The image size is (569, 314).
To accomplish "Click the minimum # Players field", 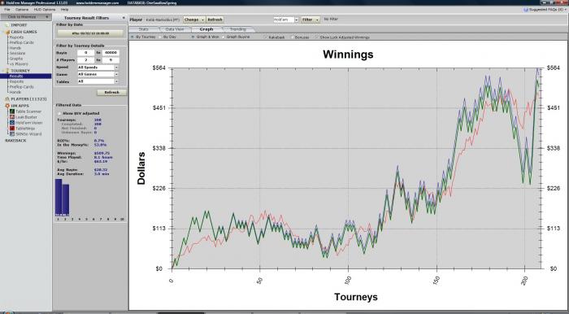I will click(x=85, y=60).
